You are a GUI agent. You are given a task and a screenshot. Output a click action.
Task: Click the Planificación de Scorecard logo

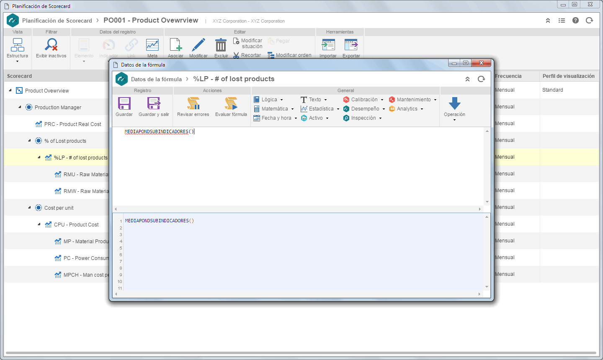[x=13, y=20]
